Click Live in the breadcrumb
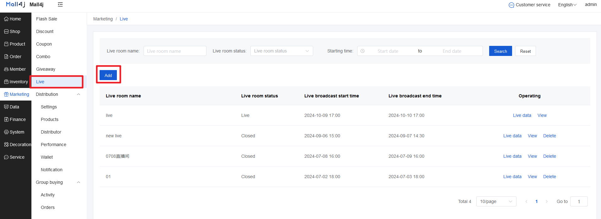The width and height of the screenshot is (601, 219). coord(124,19)
